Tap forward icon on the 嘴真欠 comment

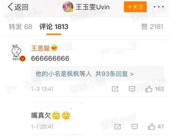(118, 127)
